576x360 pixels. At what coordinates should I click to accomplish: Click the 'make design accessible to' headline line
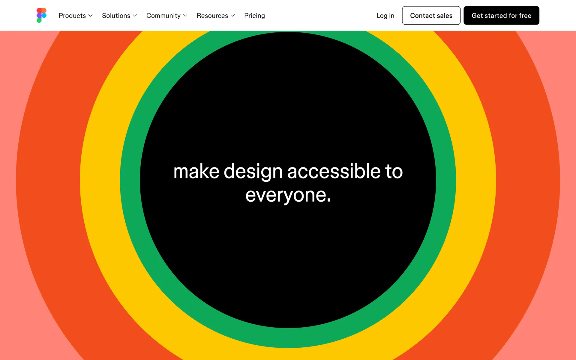coord(288,172)
